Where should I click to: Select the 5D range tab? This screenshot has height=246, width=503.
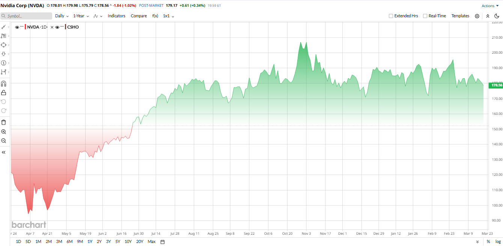point(28,241)
